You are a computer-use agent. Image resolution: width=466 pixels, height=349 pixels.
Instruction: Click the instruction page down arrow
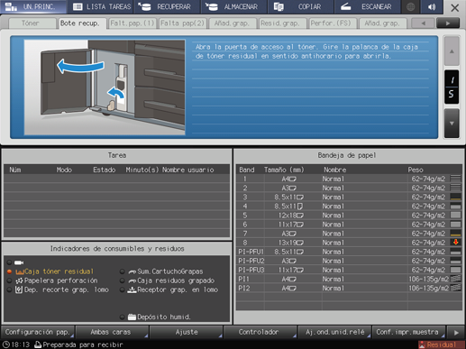[x=452, y=124]
